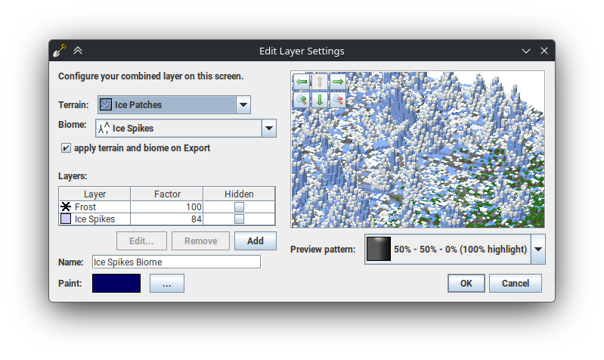
Task: Click the Ice Patches terrain icon
Action: [106, 104]
